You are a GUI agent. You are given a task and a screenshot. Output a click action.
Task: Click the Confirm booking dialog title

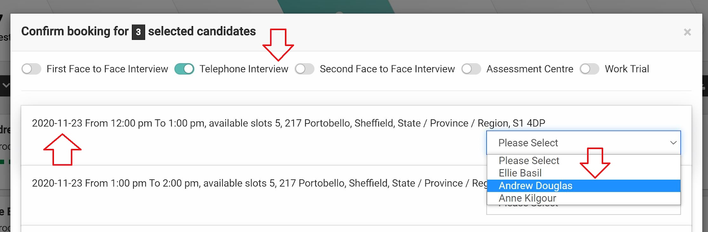(139, 31)
